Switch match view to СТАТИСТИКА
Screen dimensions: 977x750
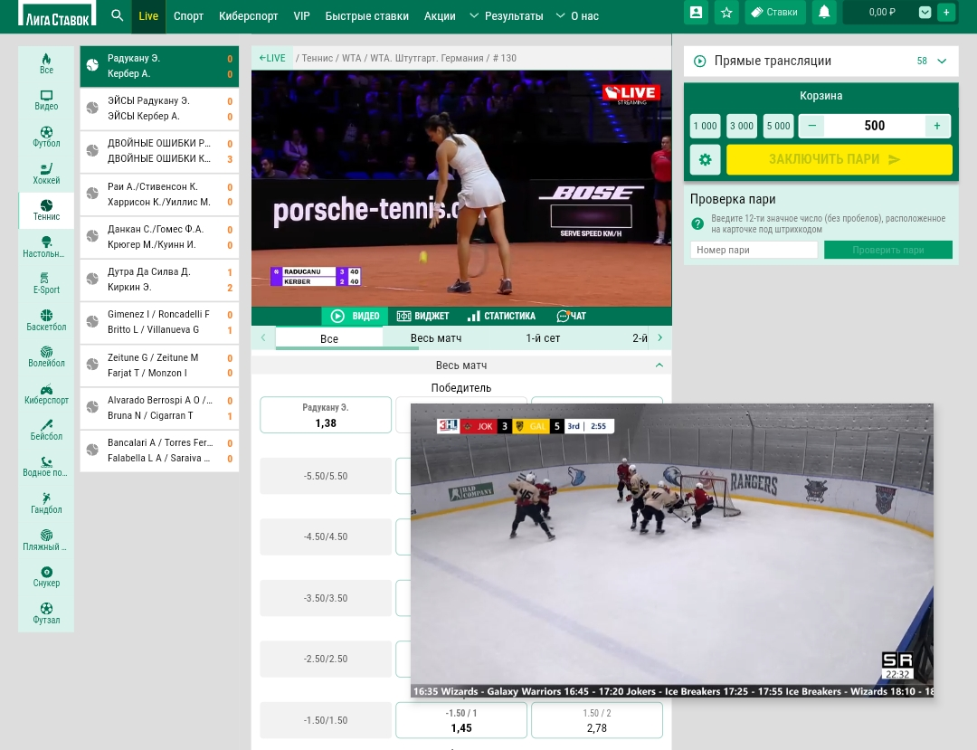pyautogui.click(x=501, y=317)
